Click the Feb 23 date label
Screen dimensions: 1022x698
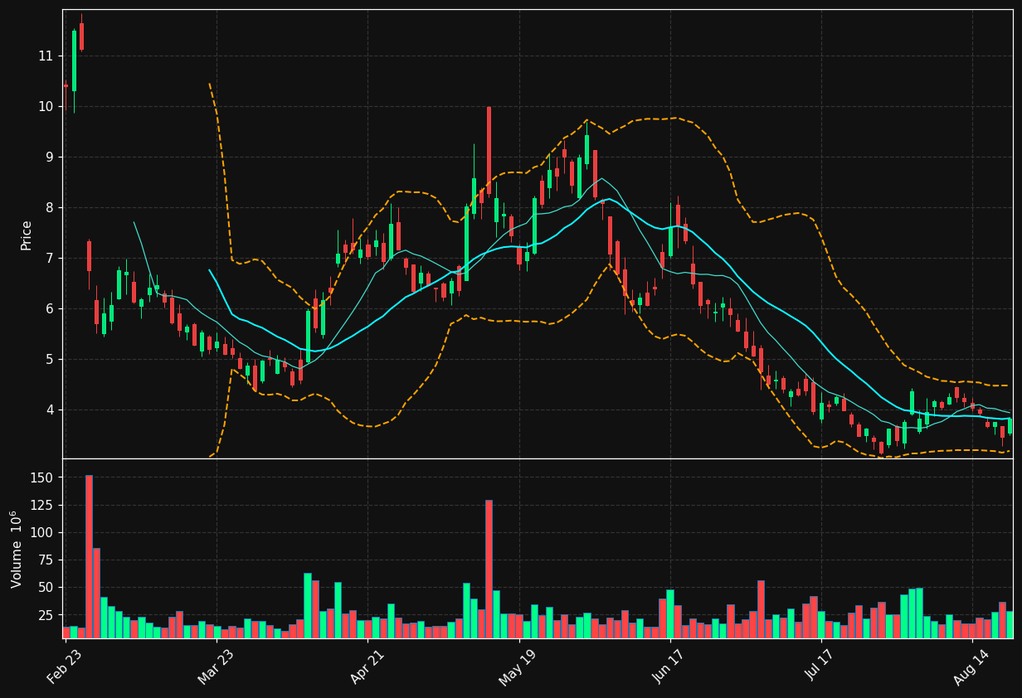[65, 667]
